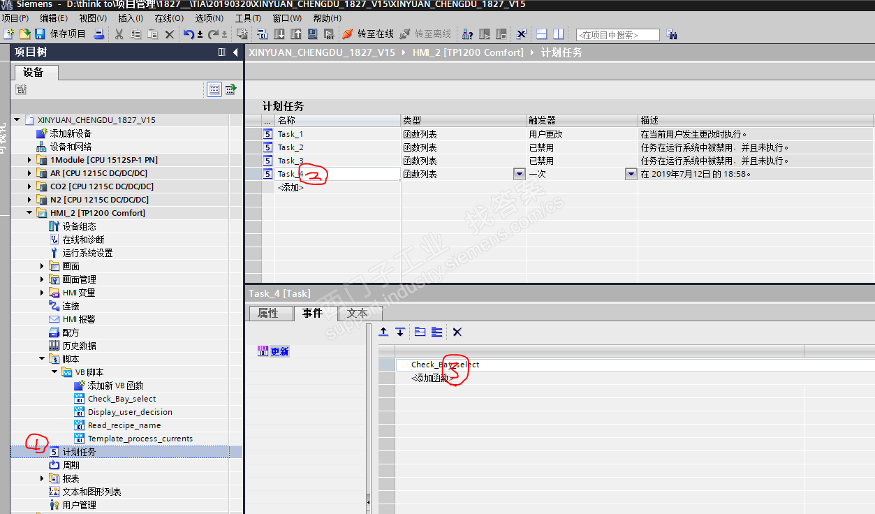Click <添加> to add new task
The height and width of the screenshot is (514, 875).
click(x=291, y=187)
